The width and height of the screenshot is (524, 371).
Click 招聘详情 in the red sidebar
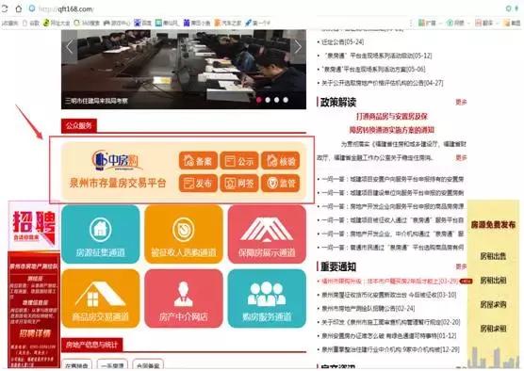click(35, 333)
